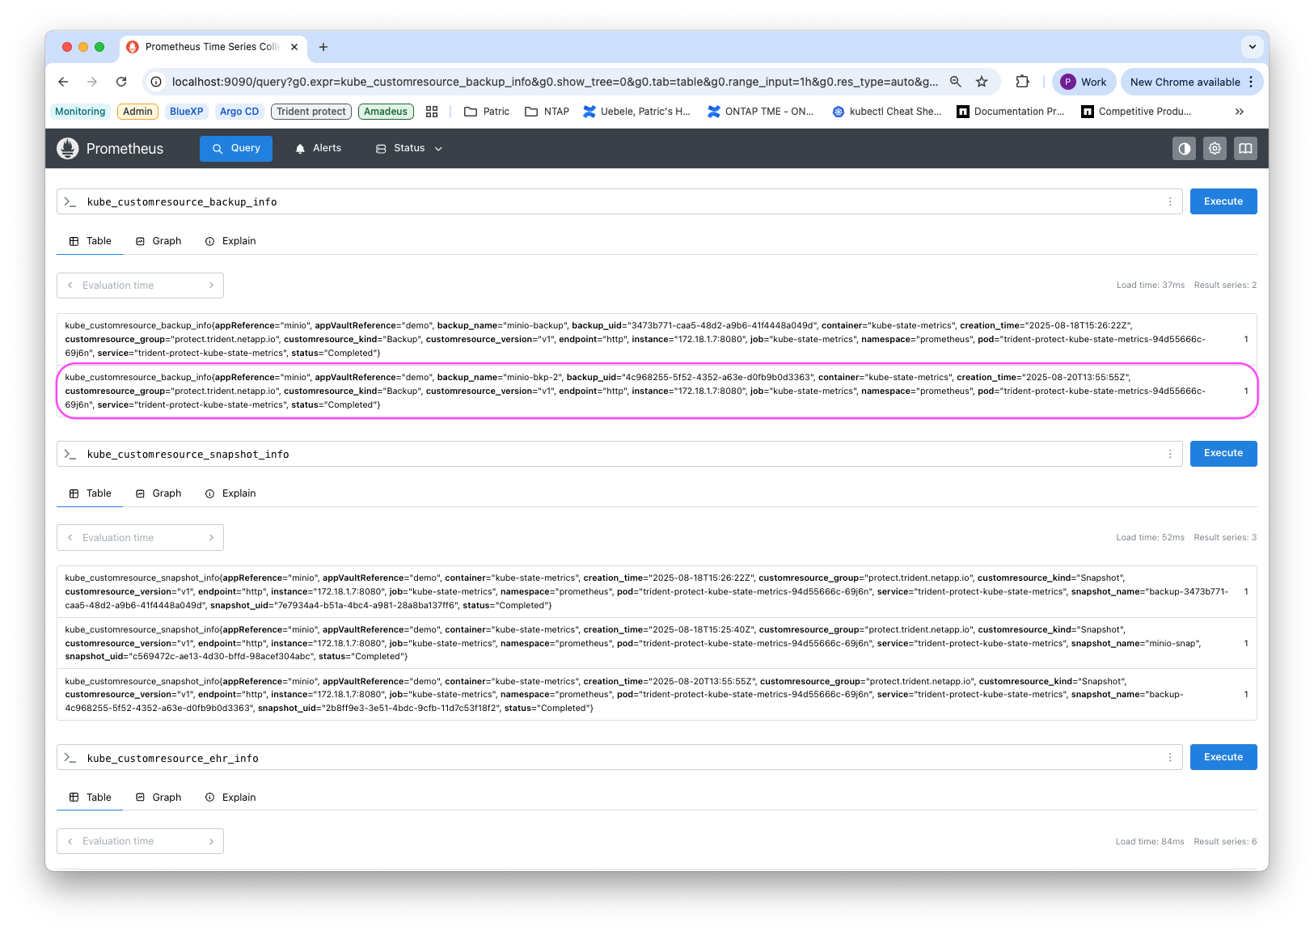Screen dimensions: 1314x931
Task: Click the kube_customresource_backup_info expression input
Action: coord(619,202)
